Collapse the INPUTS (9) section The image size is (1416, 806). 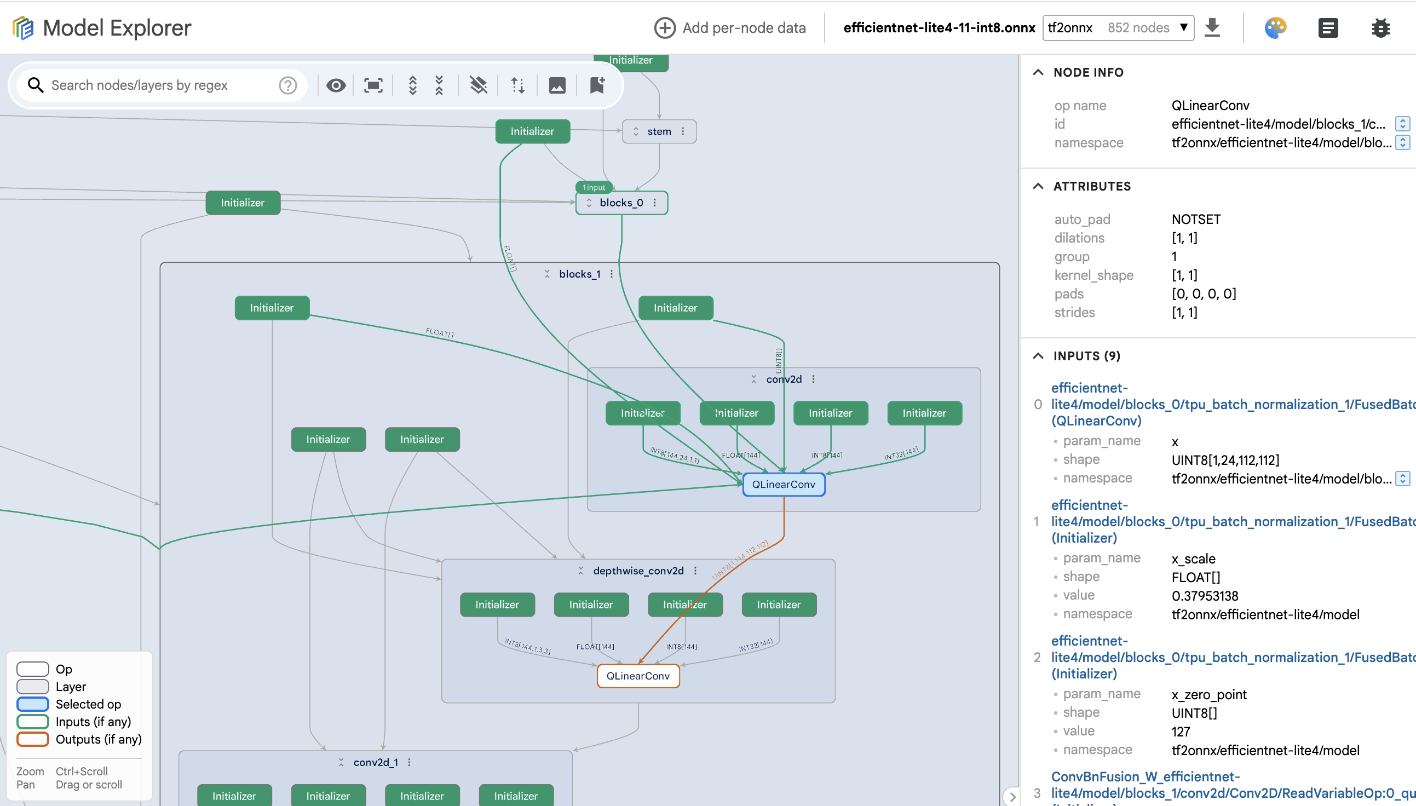(x=1039, y=356)
